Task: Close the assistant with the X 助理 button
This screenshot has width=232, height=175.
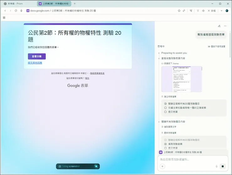Action: (x=212, y=11)
